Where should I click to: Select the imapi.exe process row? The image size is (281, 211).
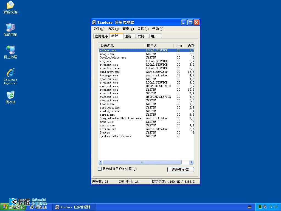pyautogui.click(x=146, y=54)
